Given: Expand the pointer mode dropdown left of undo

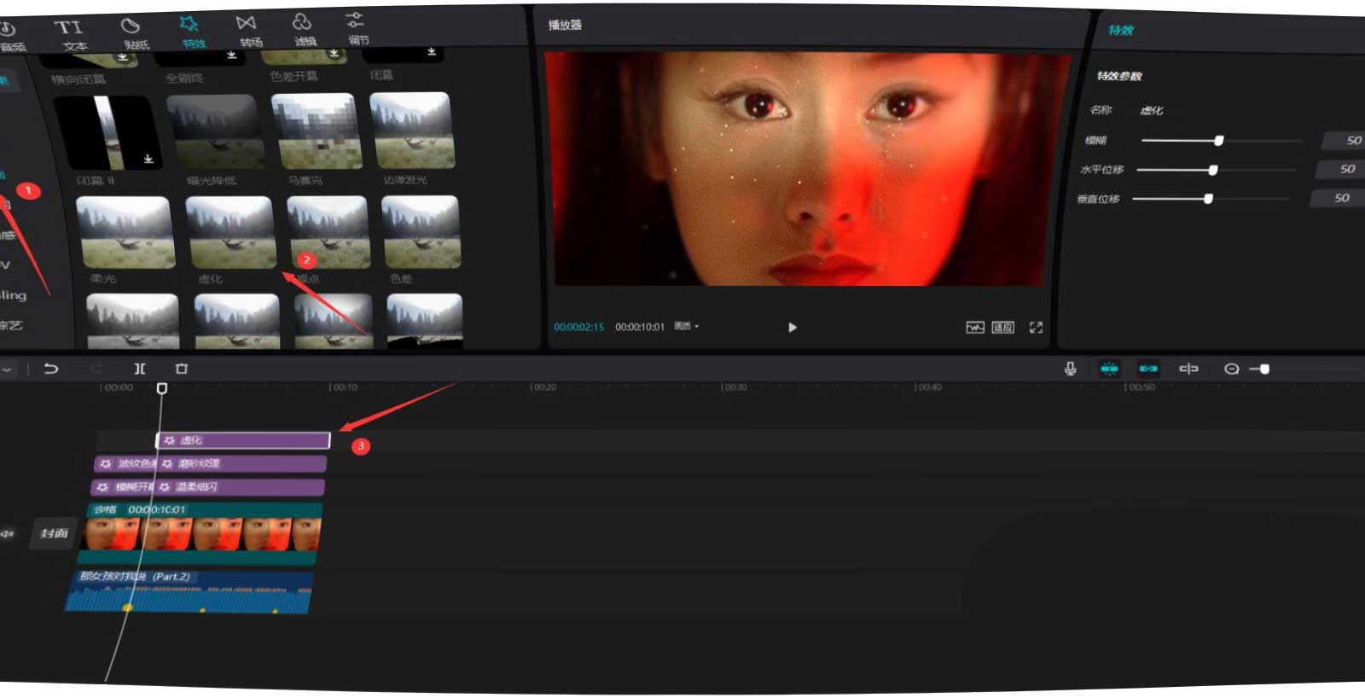Looking at the screenshot, I should [x=8, y=369].
